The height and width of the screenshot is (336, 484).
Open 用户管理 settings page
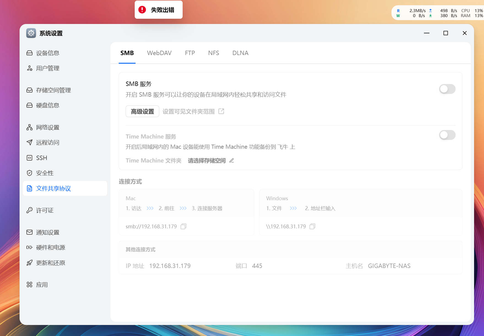click(x=65, y=68)
